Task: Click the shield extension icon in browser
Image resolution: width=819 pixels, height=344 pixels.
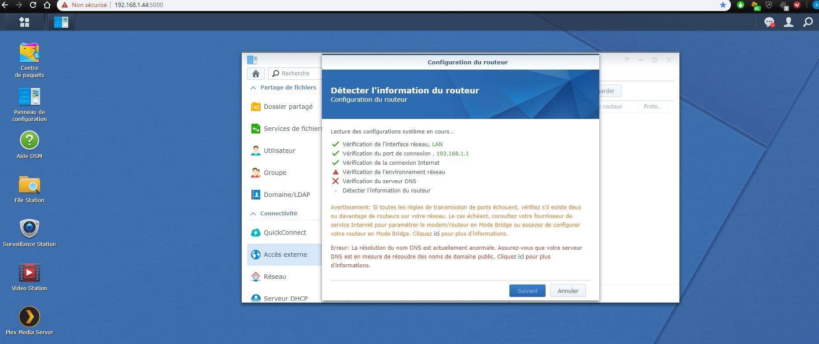Action: (x=769, y=5)
